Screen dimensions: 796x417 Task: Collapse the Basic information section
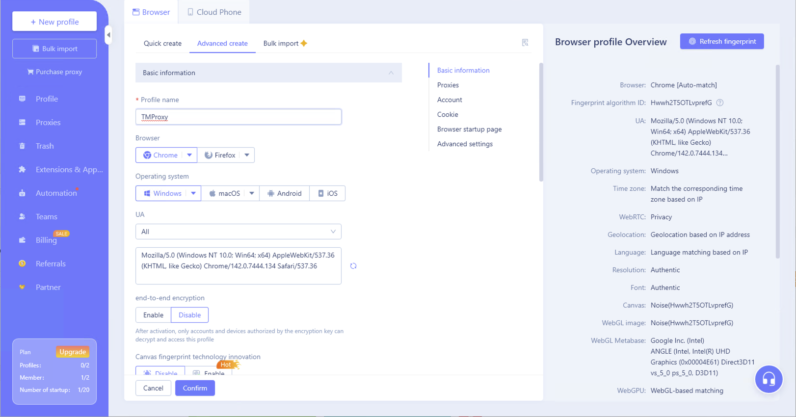coord(391,73)
